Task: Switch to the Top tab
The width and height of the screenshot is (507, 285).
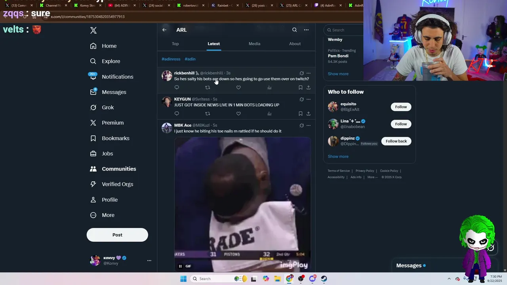Action: [x=175, y=44]
